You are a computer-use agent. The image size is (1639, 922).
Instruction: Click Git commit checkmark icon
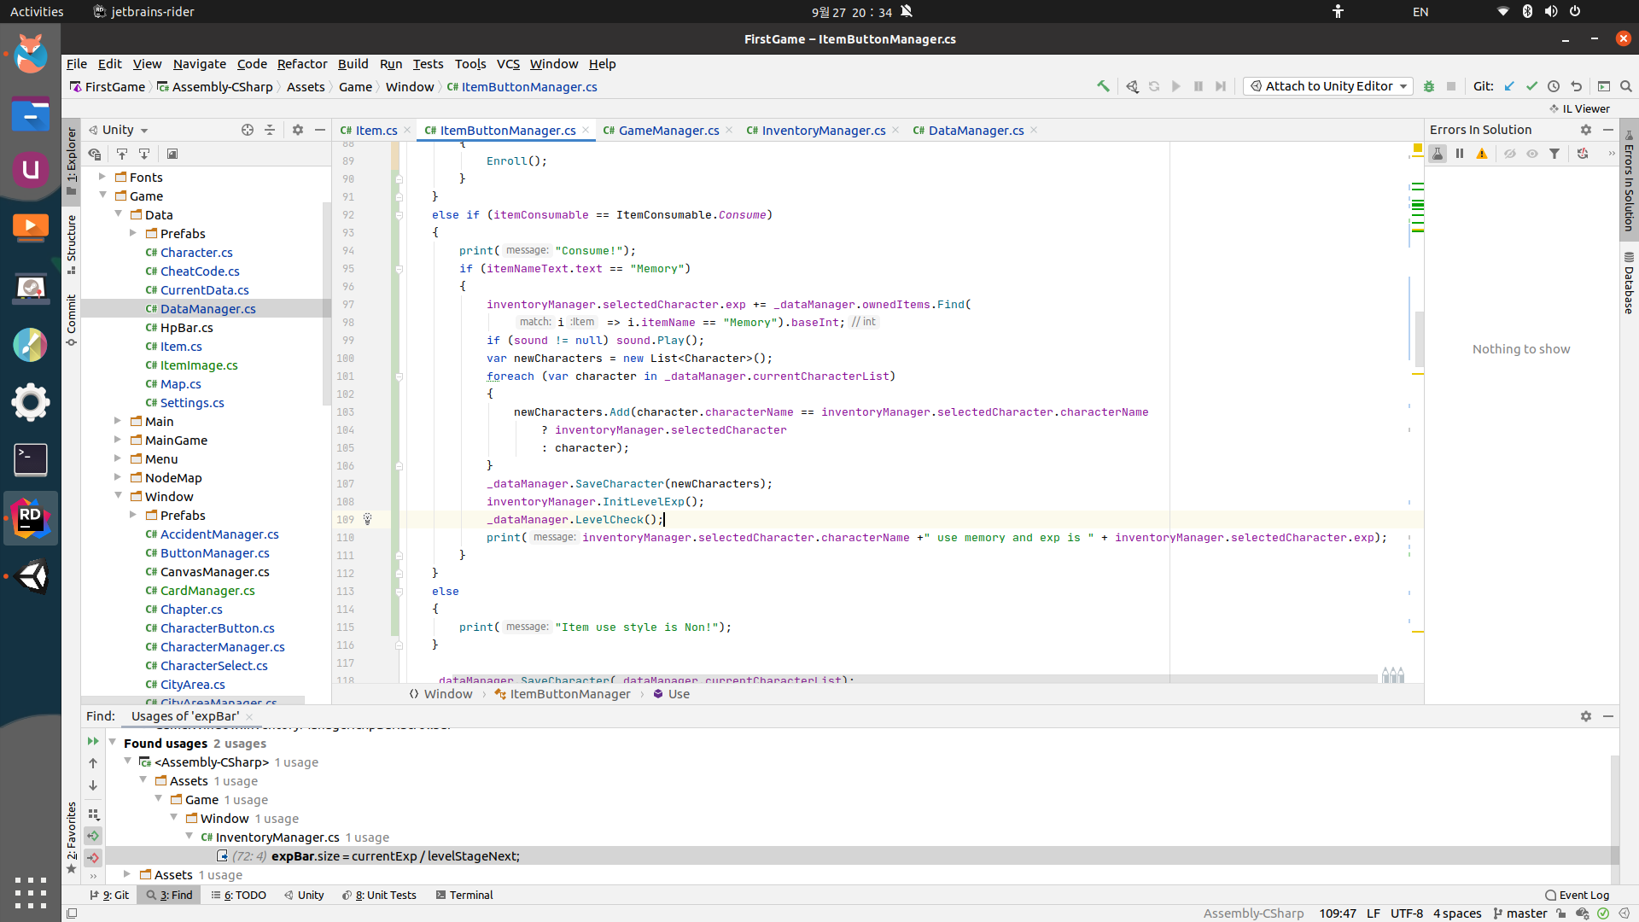[1531, 86]
